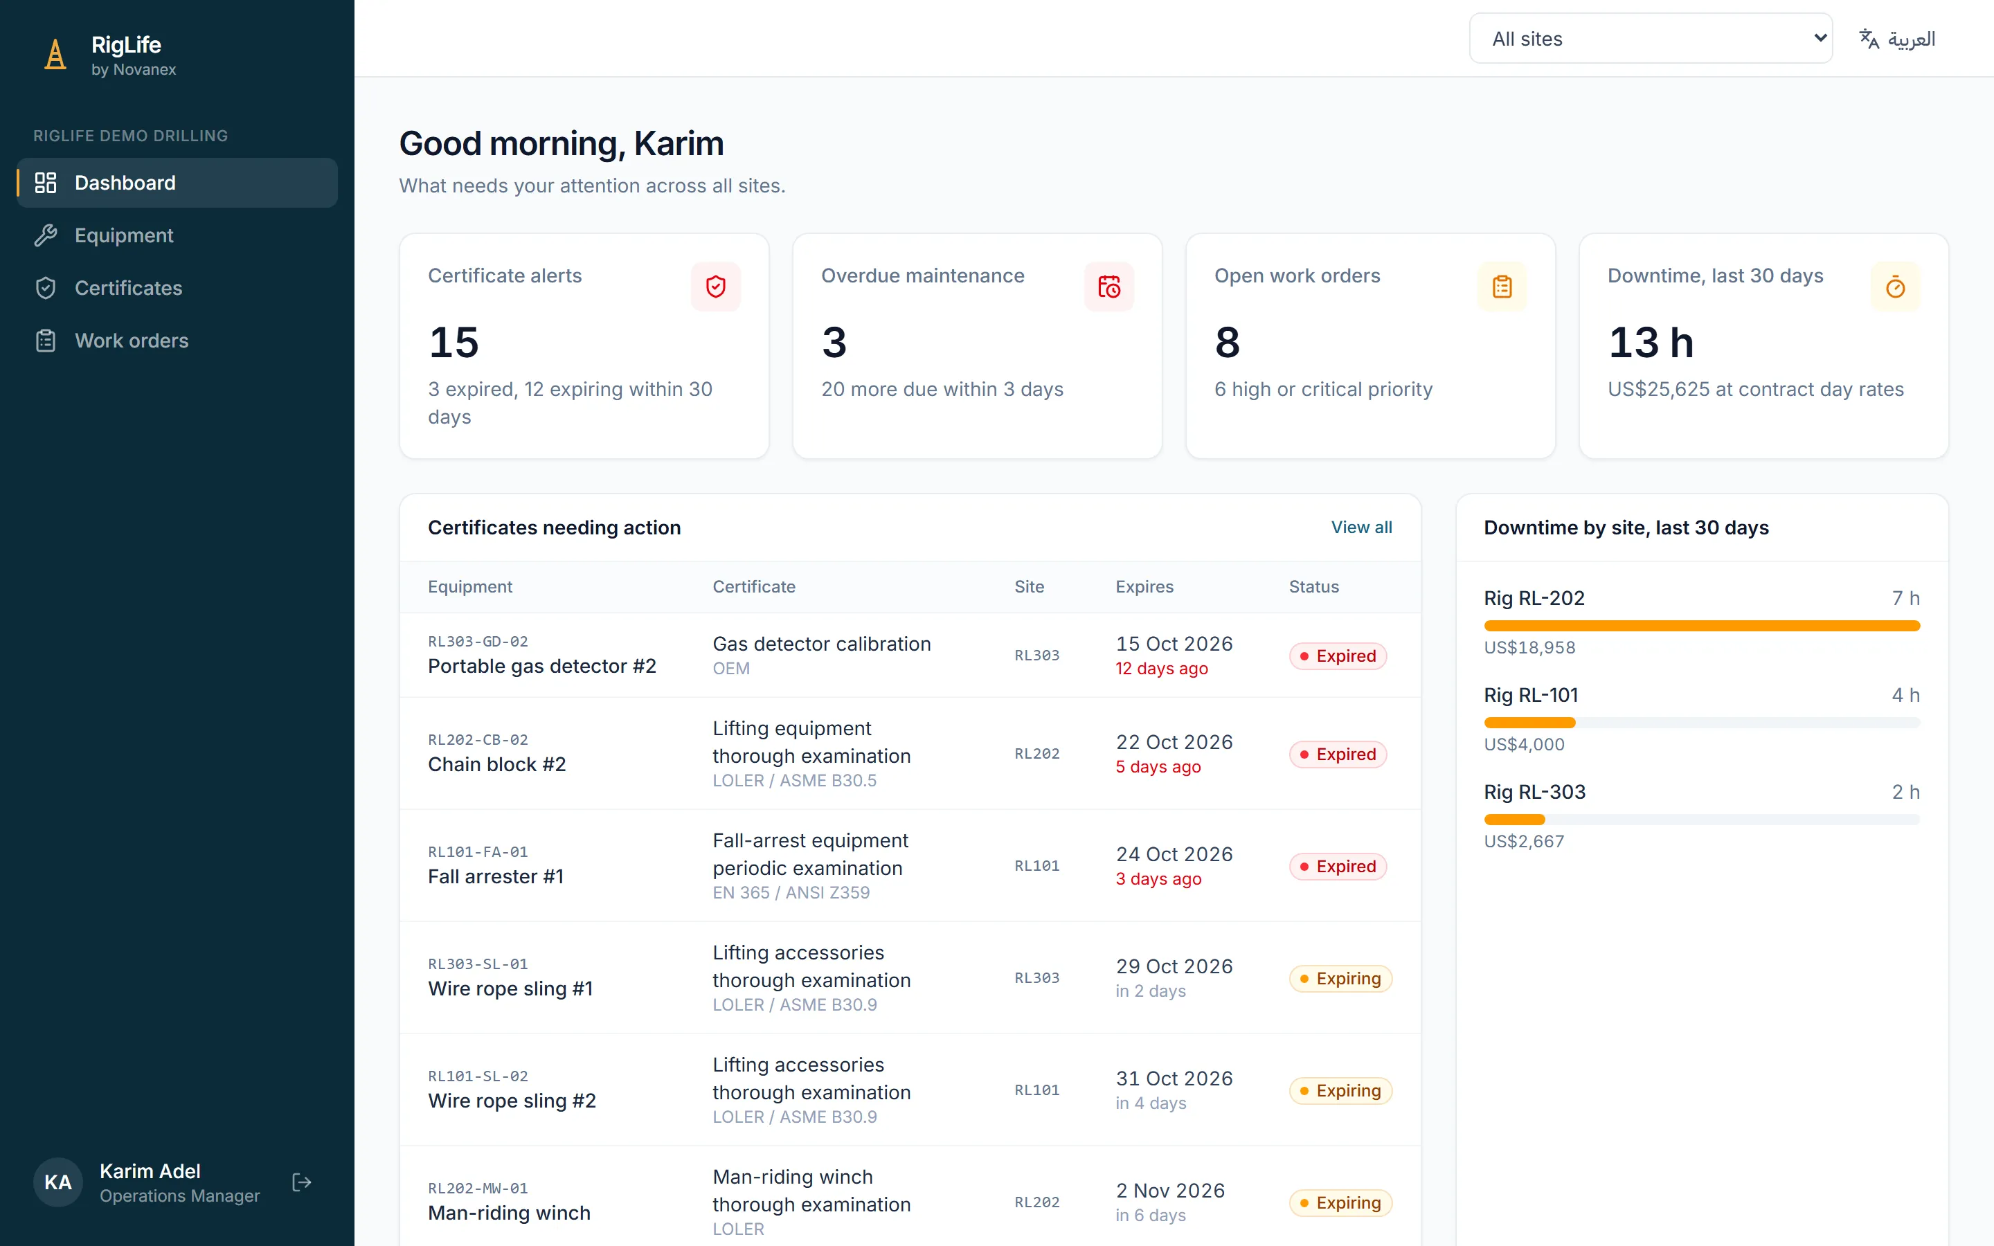The height and width of the screenshot is (1246, 1994).
Task: Click the Expired badge for Portable gas detector #2
Action: (1338, 656)
